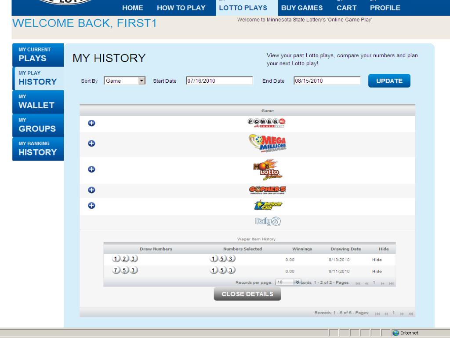The height and width of the screenshot is (338, 450).
Task: Click the 8/13/2010 drawing date cell
Action: pos(339,260)
